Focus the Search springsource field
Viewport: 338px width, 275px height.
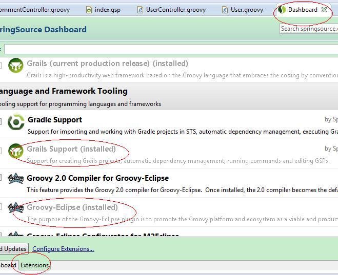point(309,29)
